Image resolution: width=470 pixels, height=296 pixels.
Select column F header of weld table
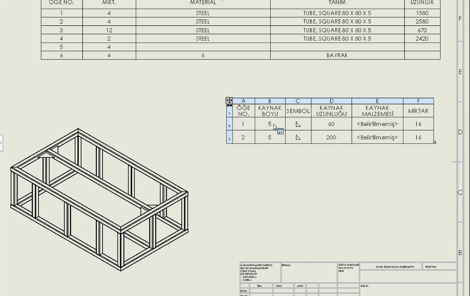pyautogui.click(x=418, y=101)
